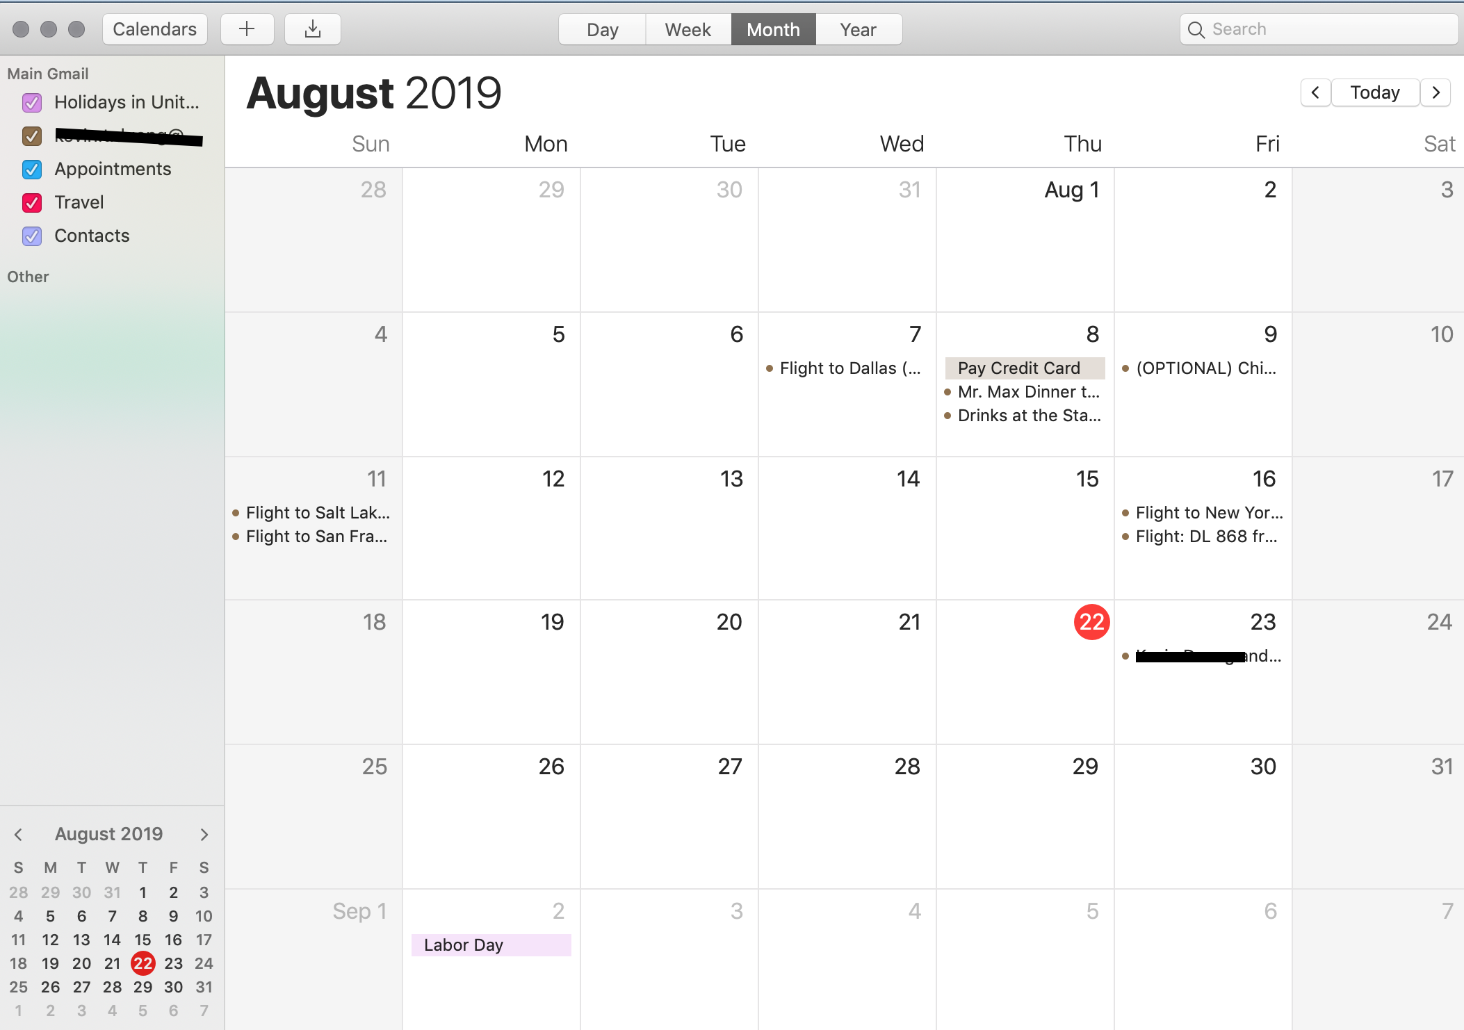Click back arrow to previous month

coord(1316,92)
